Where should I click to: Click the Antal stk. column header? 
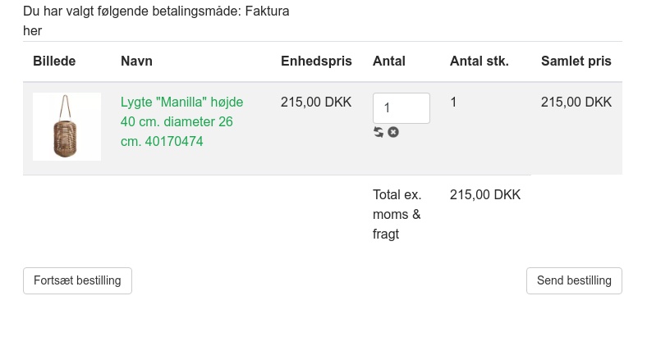tap(479, 61)
